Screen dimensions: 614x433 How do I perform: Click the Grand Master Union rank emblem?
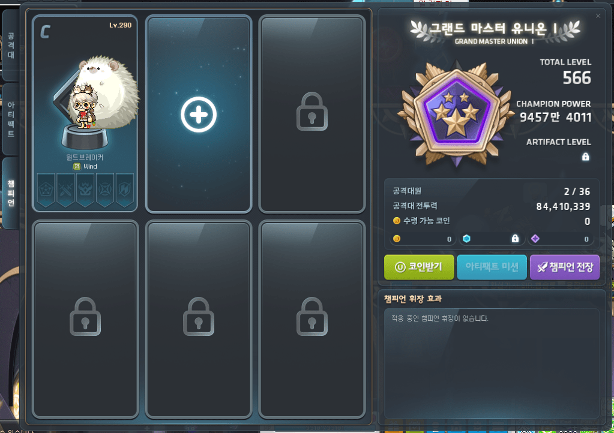tap(456, 114)
